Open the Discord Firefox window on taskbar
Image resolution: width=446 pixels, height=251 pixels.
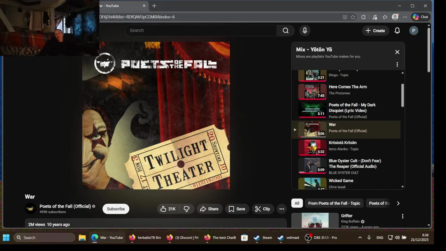[183, 237]
